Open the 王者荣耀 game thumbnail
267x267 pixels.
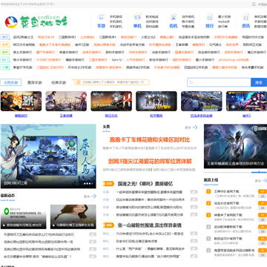(66, 101)
